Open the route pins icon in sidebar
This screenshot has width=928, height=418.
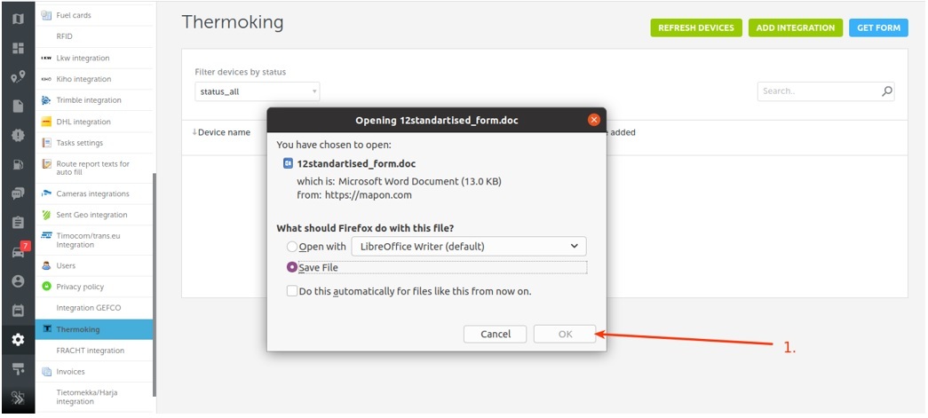(18, 77)
